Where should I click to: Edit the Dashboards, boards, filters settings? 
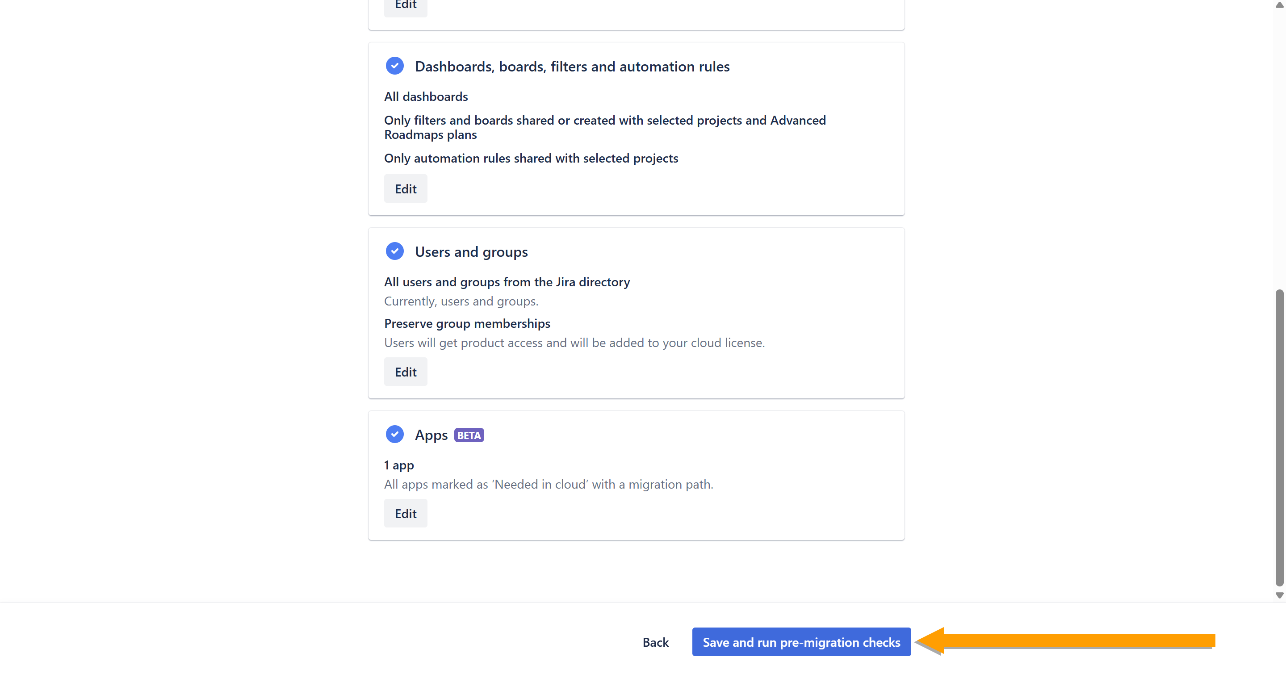tap(406, 189)
